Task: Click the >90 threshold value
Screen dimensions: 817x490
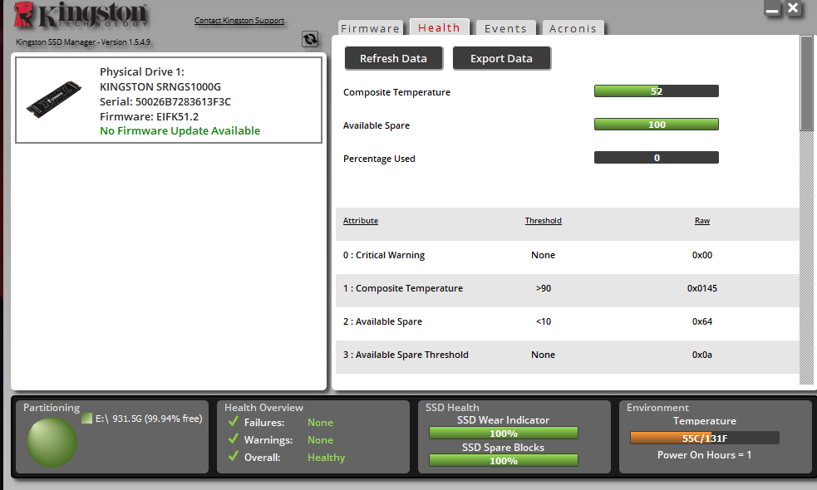Action: [x=543, y=288]
